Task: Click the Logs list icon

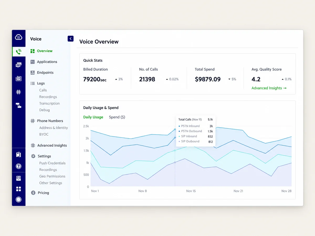Action: 33,83
